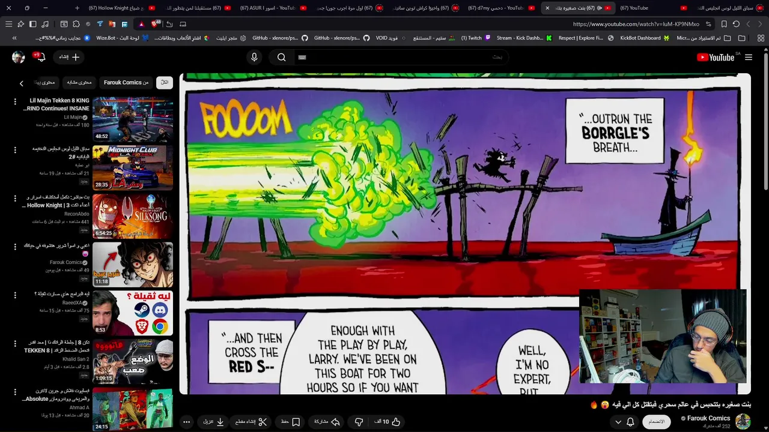This screenshot has height=432, width=769.
Task: Close the active YouTube video tab
Action: (547, 8)
